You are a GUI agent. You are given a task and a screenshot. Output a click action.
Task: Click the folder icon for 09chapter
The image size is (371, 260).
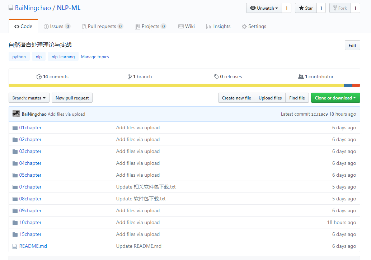(15, 211)
